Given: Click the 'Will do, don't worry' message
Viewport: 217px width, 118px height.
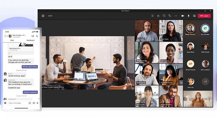Looking at the screenshot, I should click(x=30, y=67).
